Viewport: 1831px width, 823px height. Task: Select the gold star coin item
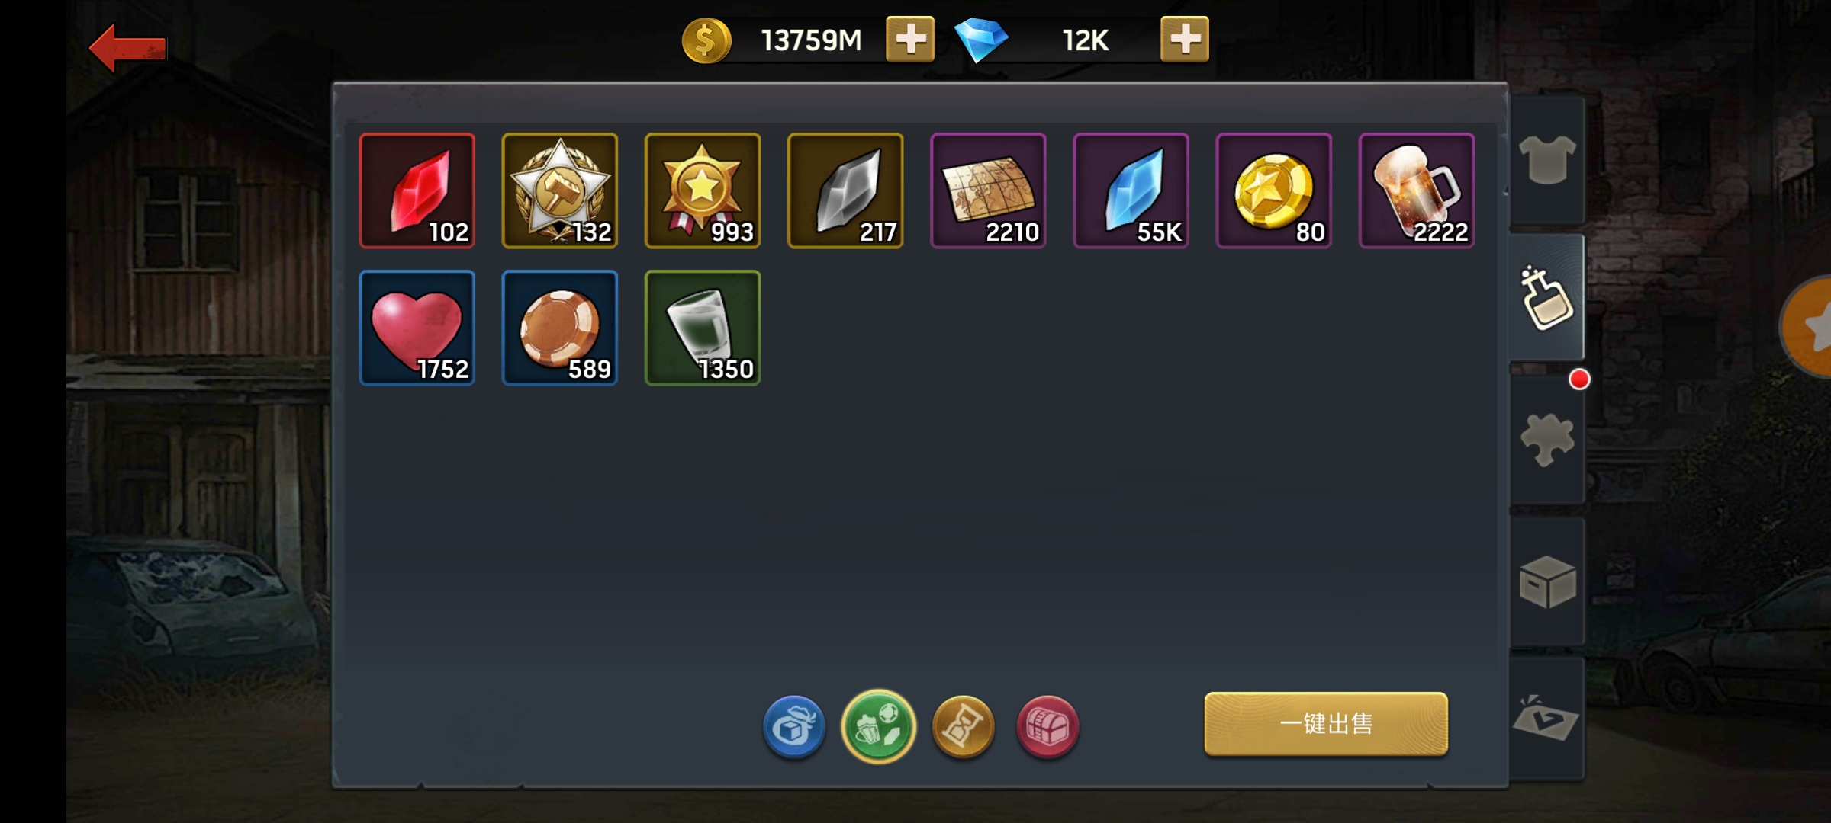pos(1274,191)
